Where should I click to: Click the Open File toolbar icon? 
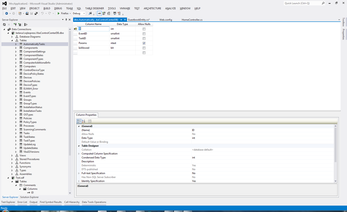click(x=27, y=14)
